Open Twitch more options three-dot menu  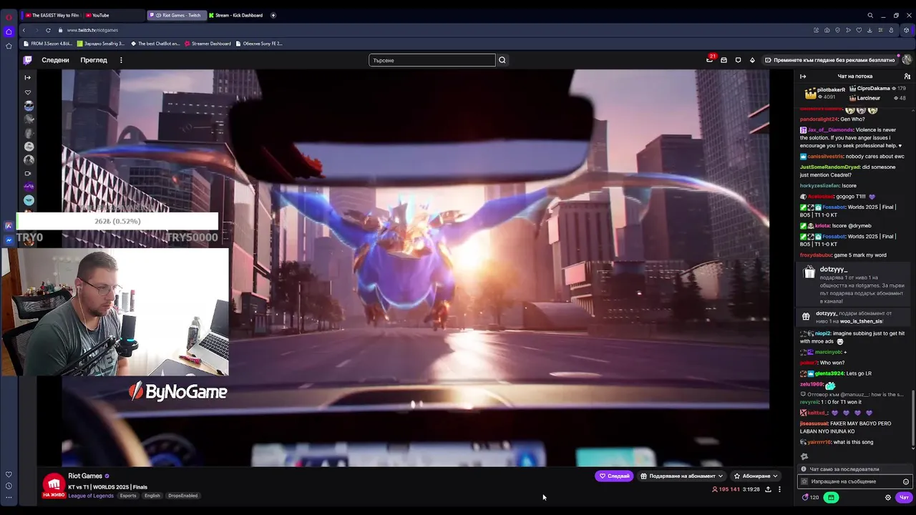click(121, 60)
